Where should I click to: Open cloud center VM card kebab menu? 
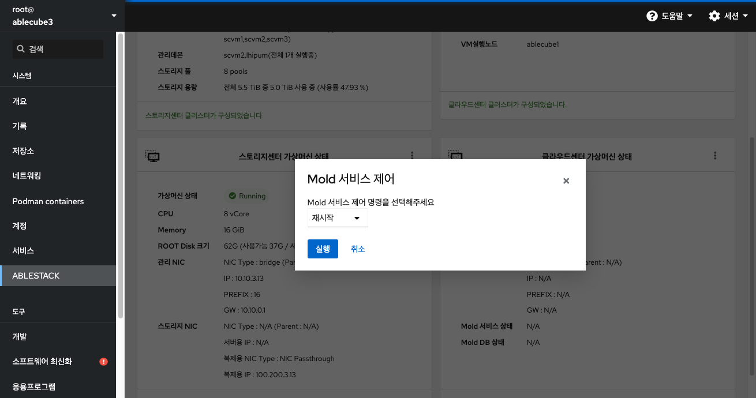(715, 156)
